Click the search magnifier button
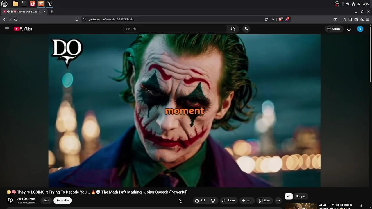 point(233,29)
